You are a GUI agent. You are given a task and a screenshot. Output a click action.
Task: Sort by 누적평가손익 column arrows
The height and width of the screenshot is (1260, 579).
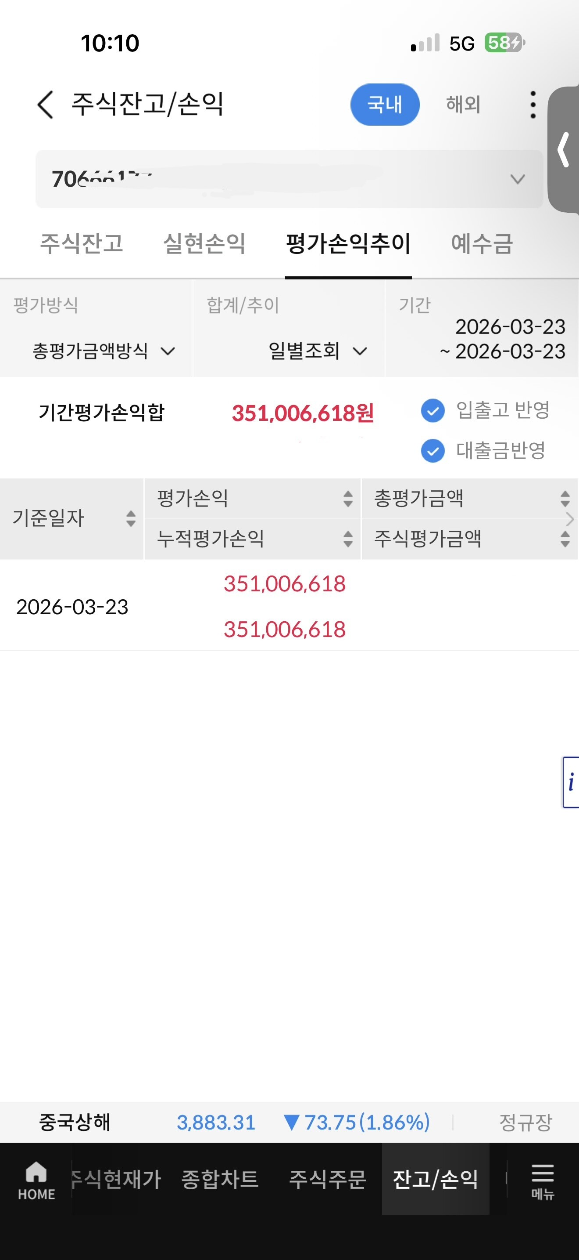pos(347,539)
